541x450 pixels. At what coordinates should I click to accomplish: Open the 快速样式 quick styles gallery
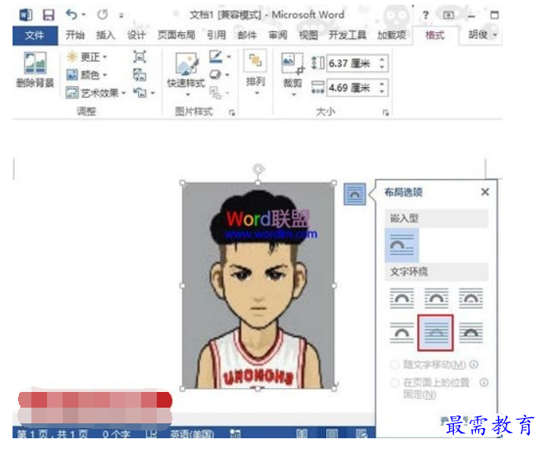(186, 74)
